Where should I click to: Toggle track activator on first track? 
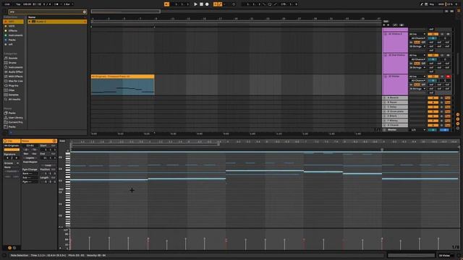[433, 34]
